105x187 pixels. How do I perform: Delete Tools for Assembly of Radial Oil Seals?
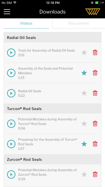click(95, 52)
